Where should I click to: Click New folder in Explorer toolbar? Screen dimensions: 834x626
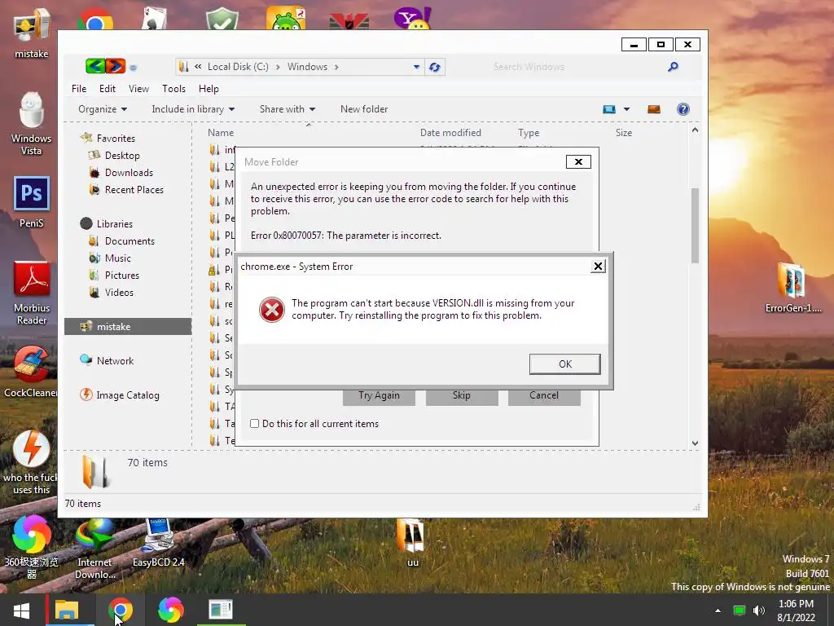[364, 109]
